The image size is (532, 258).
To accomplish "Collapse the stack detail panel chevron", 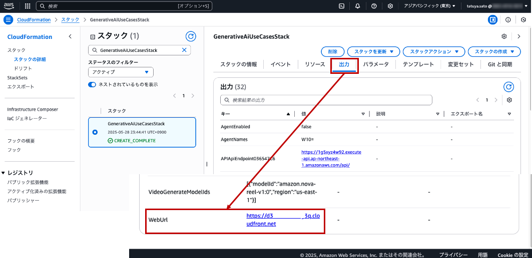I will tap(519, 36).
